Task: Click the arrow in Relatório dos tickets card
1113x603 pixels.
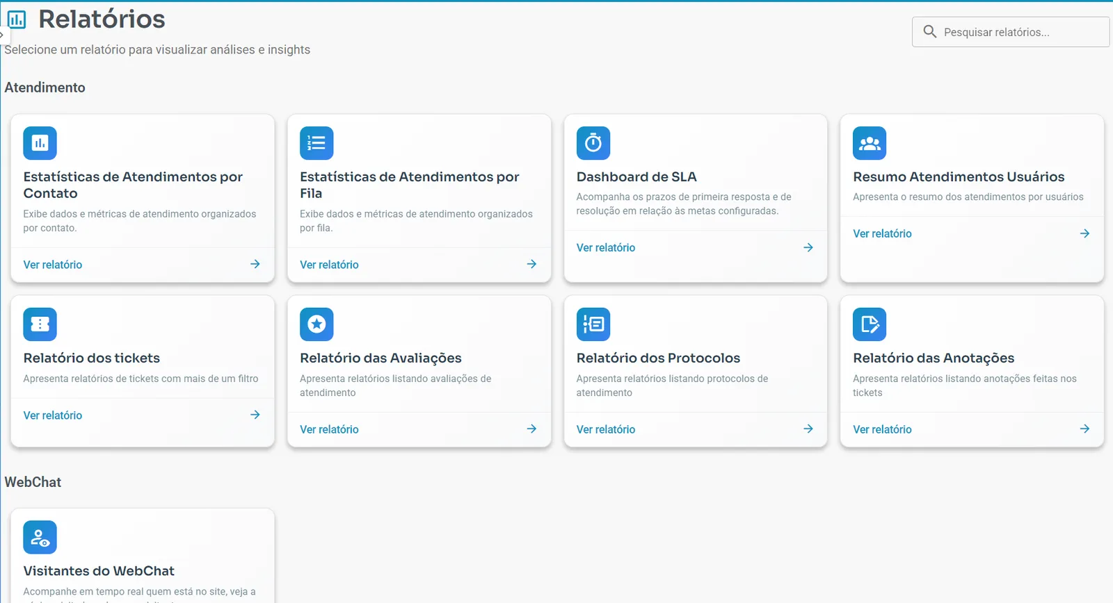Action: [x=255, y=415]
